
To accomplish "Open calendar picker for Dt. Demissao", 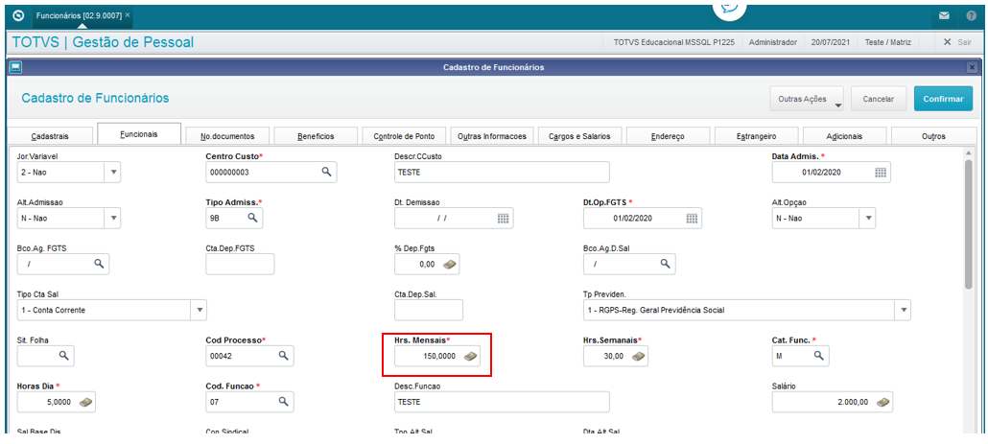I will [503, 218].
